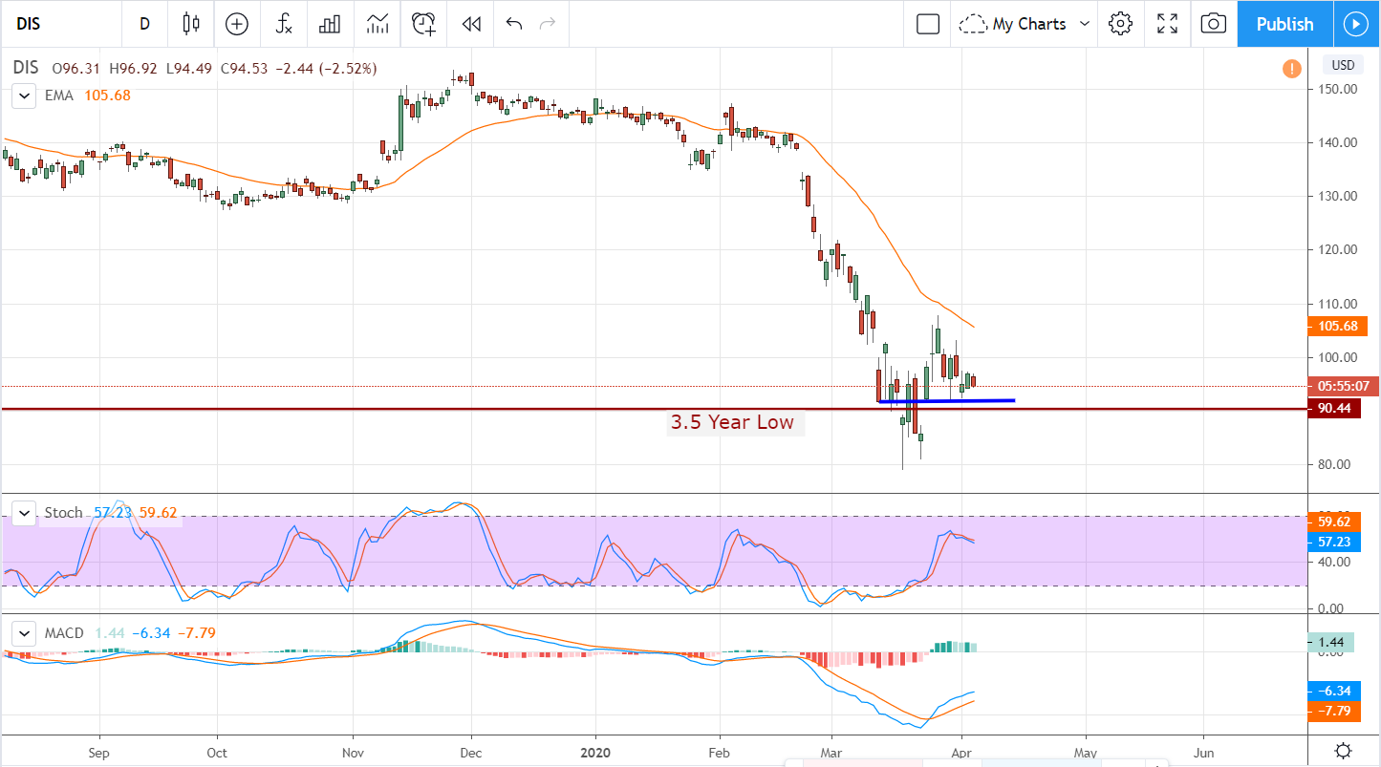Click the indicator templates icon
This screenshot has height=767, width=1381.
(378, 24)
